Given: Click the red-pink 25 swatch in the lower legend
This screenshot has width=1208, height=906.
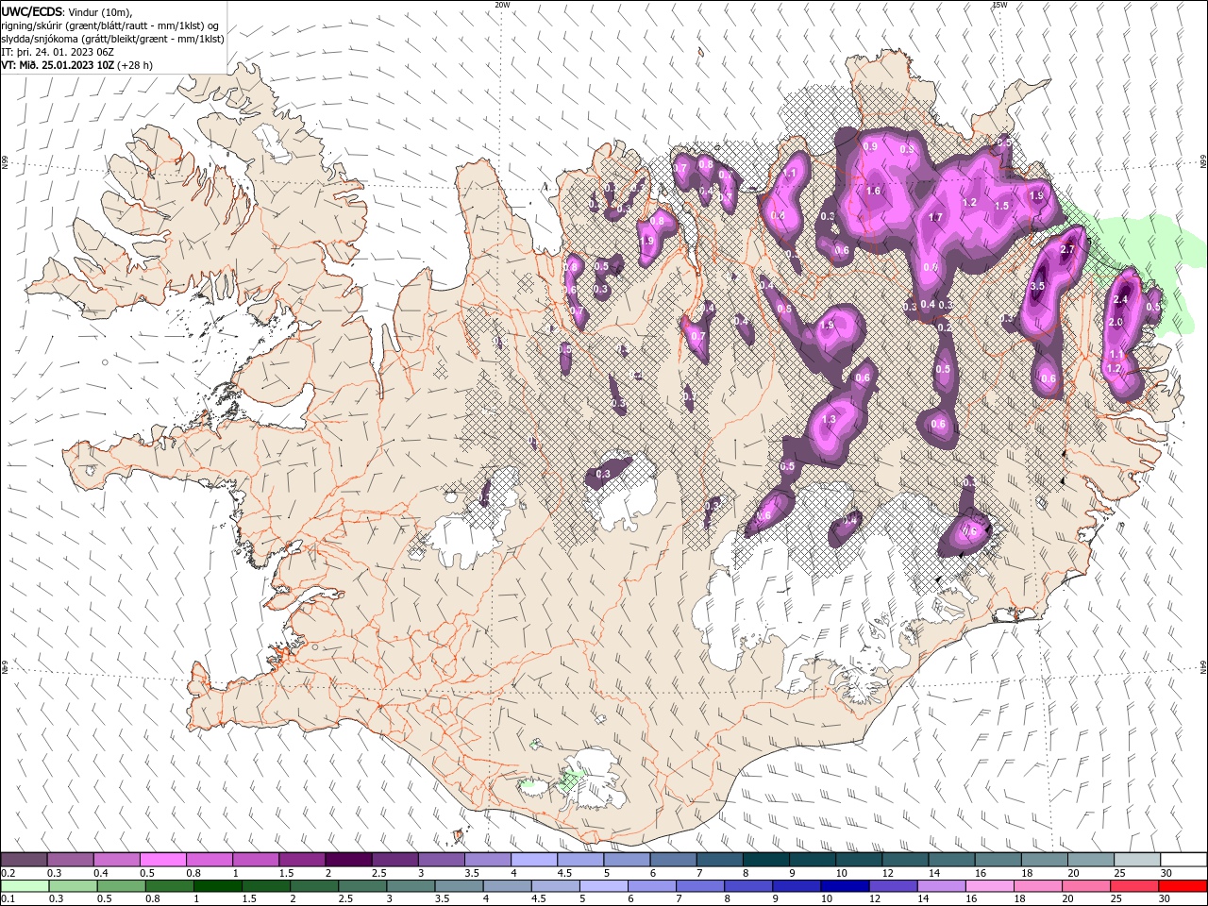Looking at the screenshot, I should coord(1134,886).
